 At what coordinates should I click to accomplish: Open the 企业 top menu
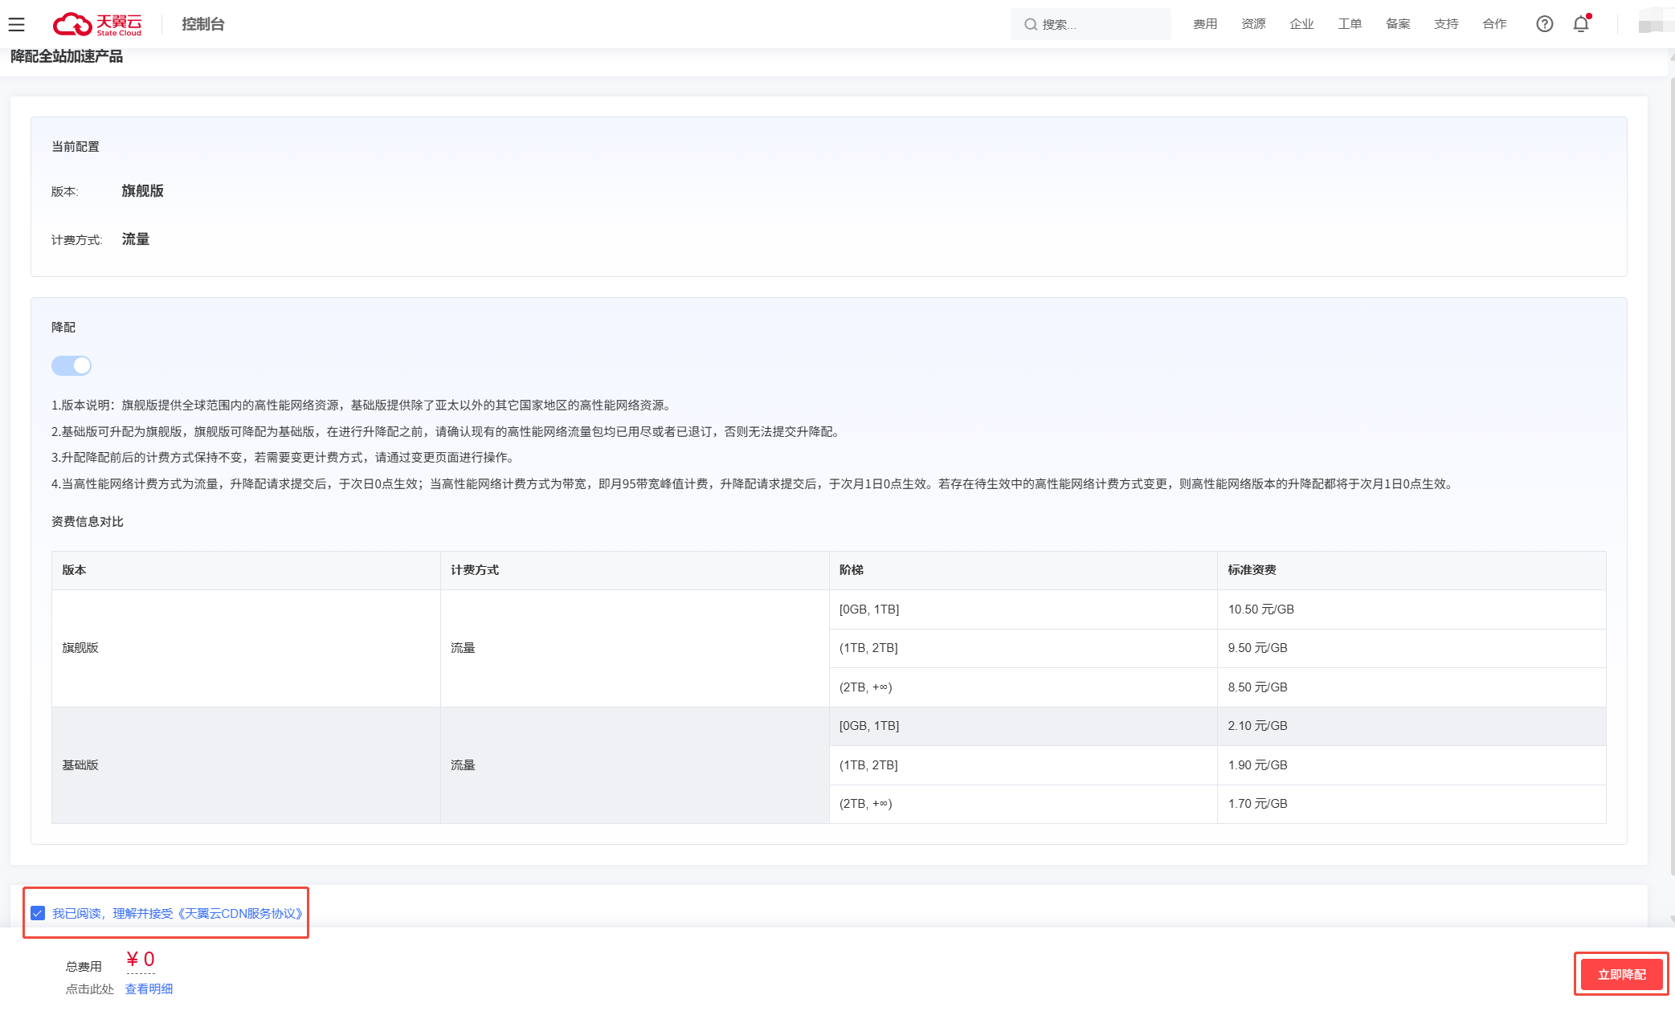pos(1301,24)
